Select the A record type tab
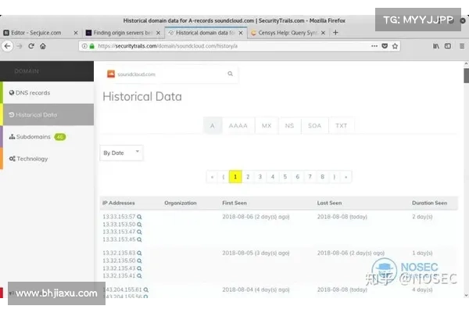 coord(213,126)
